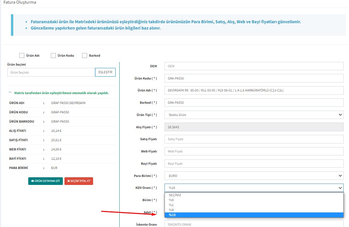Screen dimensions: 349x227
Task: Click the ÜRÜN DETAYINA GİT button
Action: click(46, 181)
